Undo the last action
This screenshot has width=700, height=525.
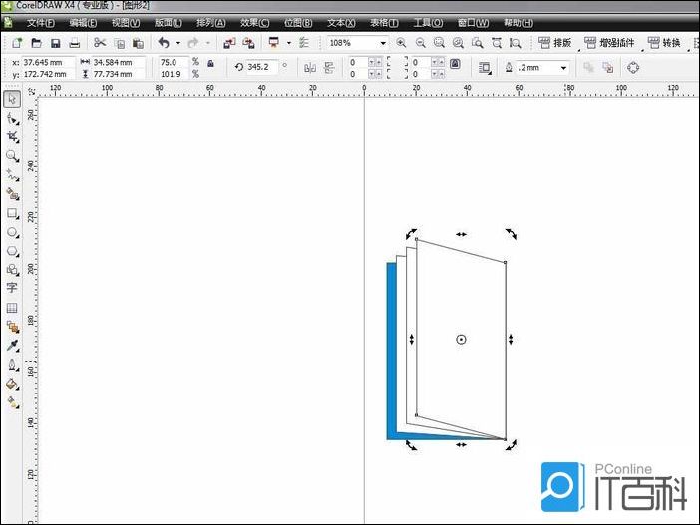coord(164,43)
